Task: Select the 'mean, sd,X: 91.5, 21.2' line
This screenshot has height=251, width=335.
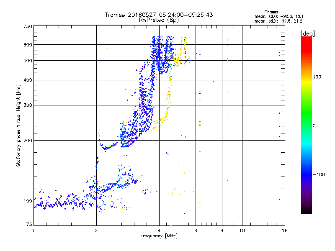Action: click(278, 21)
